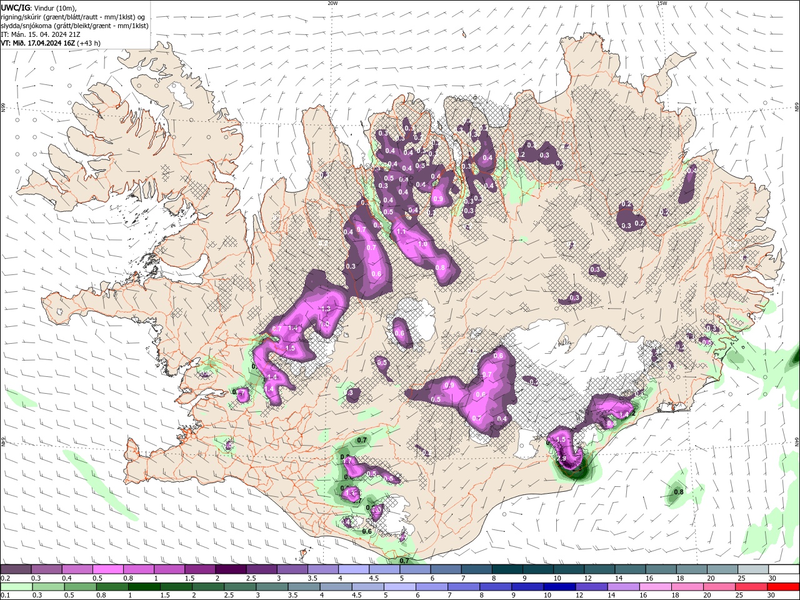Viewport: 800px width, 600px height.
Task: Select the medium purple snow swatch labeled 3
Action: coord(292,569)
